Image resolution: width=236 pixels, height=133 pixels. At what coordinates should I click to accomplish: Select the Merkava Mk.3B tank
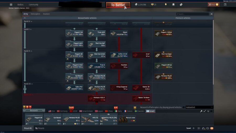click(96, 88)
